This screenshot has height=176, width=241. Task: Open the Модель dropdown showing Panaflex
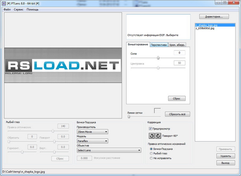(92, 141)
